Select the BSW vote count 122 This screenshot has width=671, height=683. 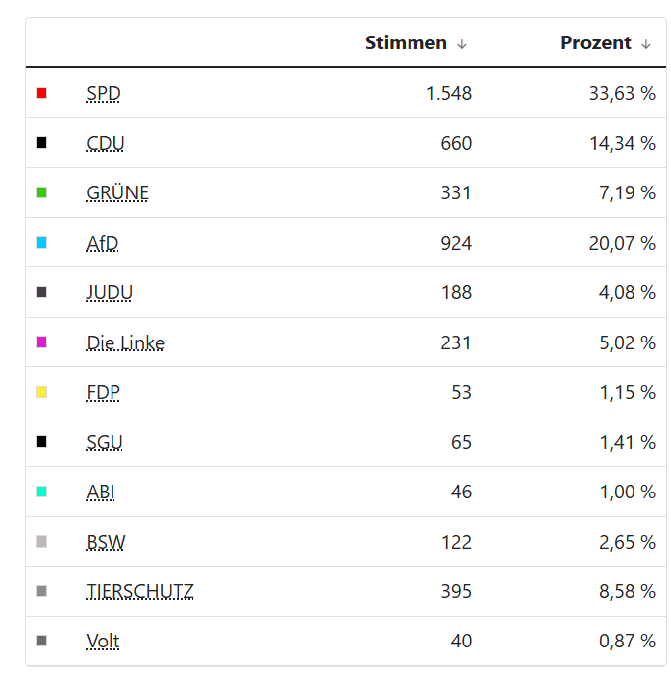[x=455, y=542]
